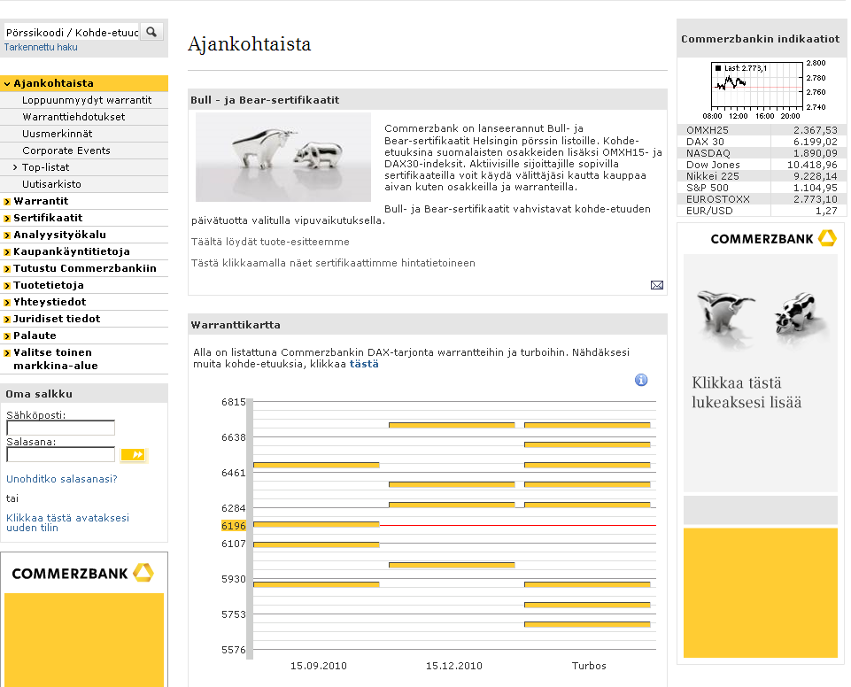Select the S&P 500 index row
Screen dimensions: 851x687
pos(762,187)
